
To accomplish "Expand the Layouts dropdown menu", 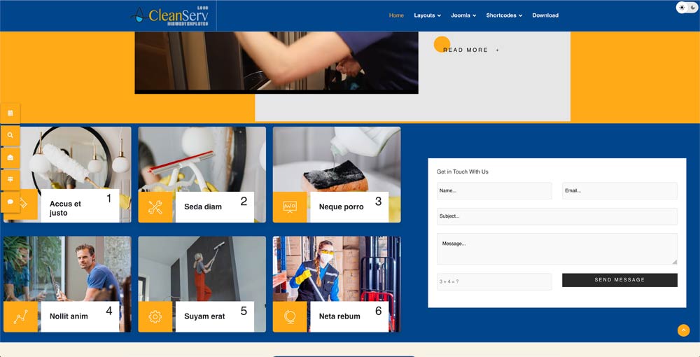I will coord(427,15).
